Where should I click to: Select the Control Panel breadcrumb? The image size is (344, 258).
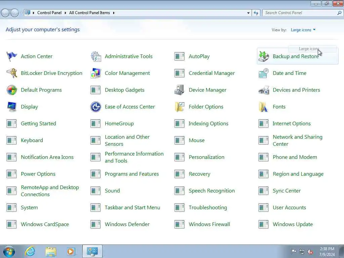(49, 13)
